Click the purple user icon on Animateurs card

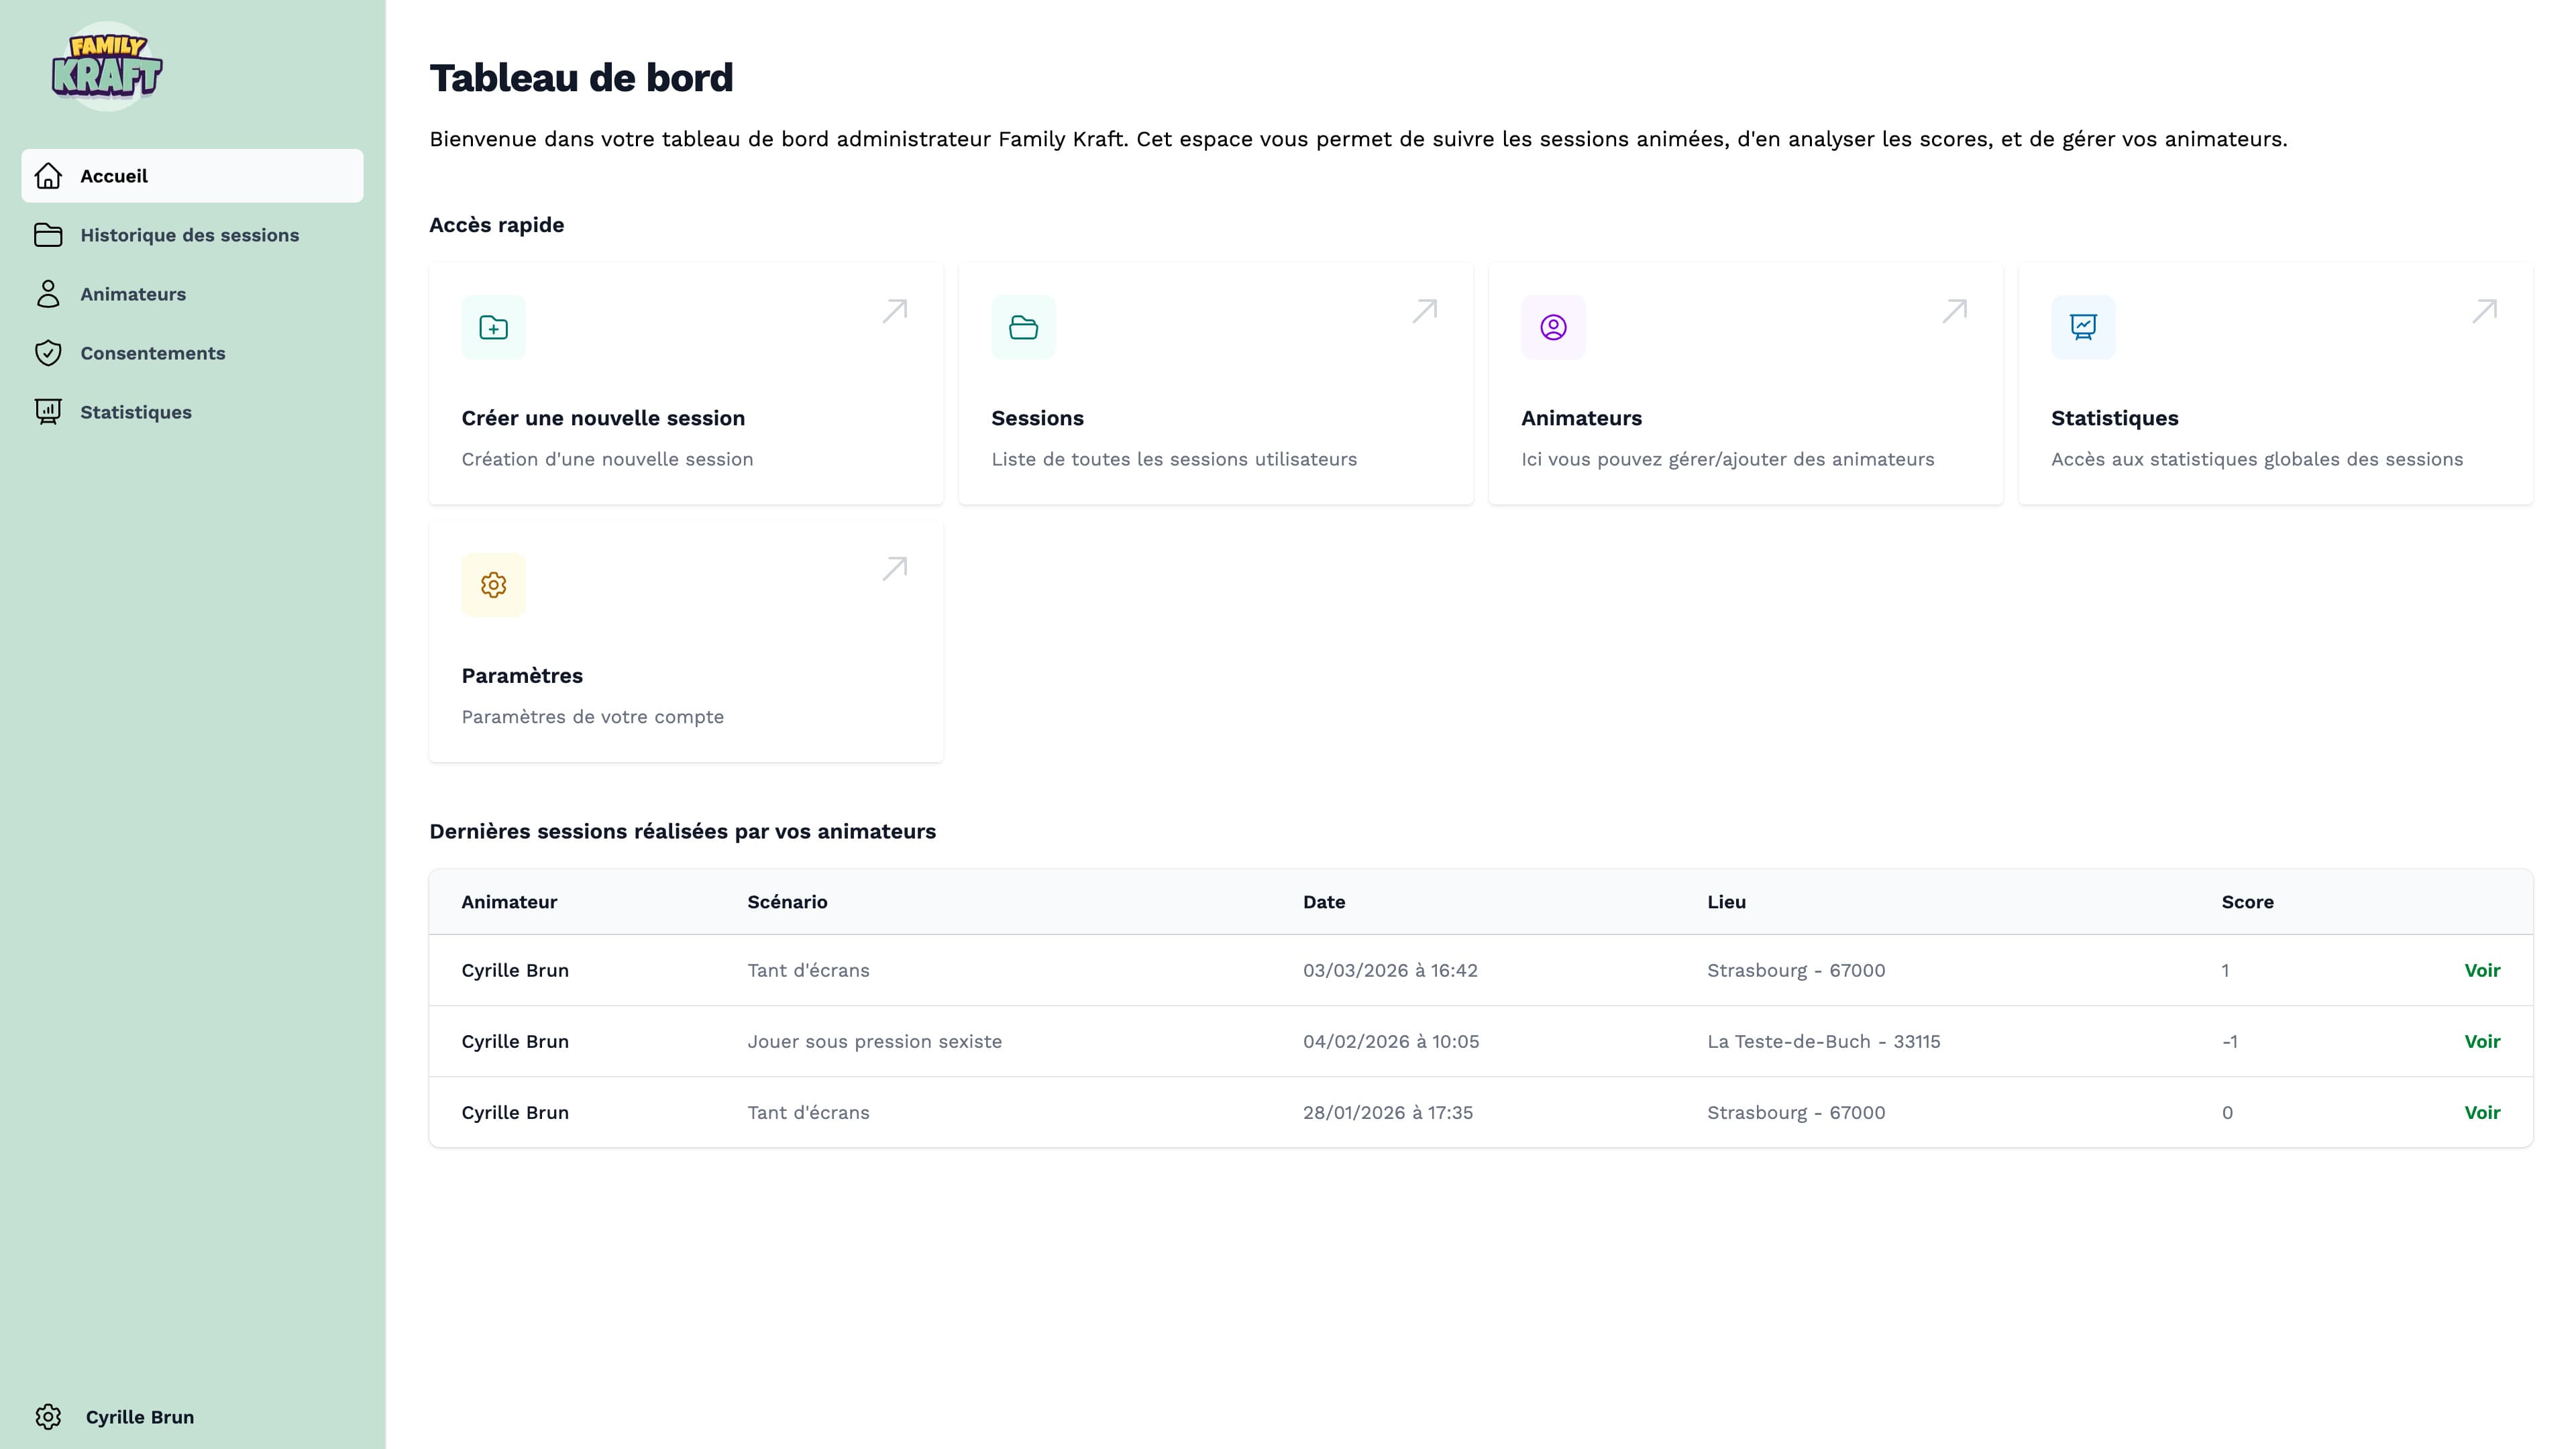(x=1553, y=327)
